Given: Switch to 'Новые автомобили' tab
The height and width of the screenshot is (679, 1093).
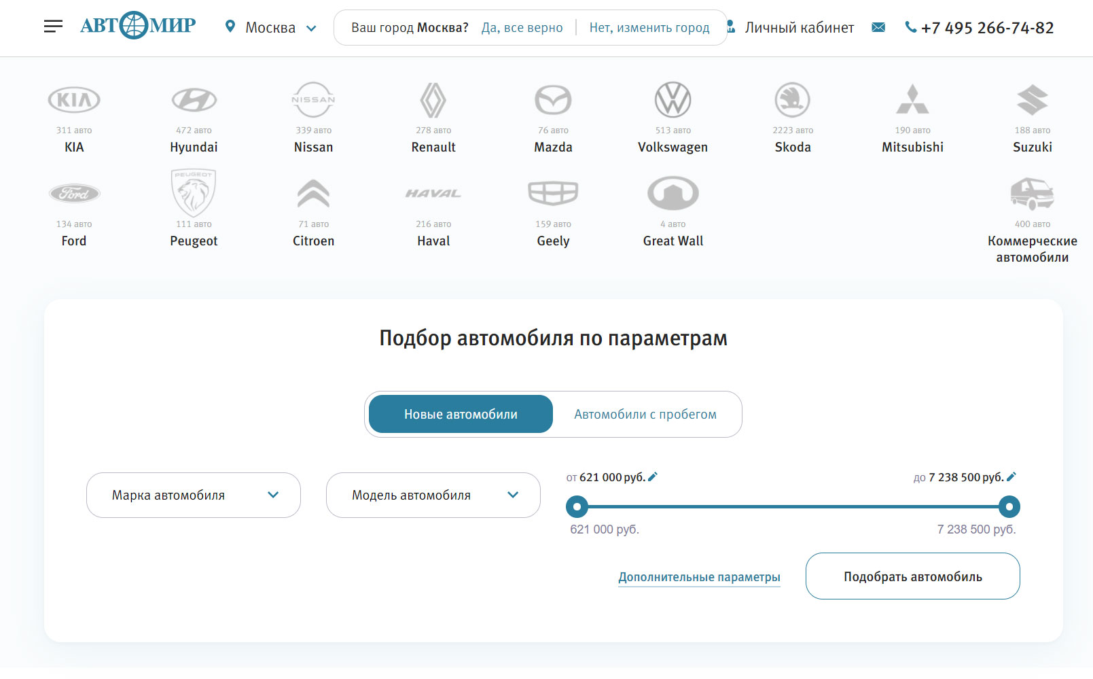Looking at the screenshot, I should click(x=461, y=414).
